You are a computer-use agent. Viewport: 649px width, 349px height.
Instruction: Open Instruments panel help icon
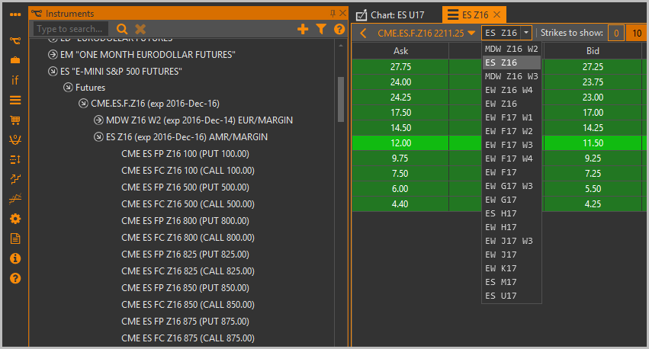339,29
